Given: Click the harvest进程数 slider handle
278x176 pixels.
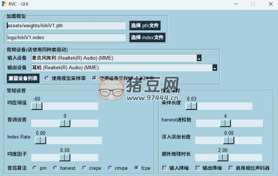Looking at the screenshot, I should pyautogui.click(x=225, y=123).
